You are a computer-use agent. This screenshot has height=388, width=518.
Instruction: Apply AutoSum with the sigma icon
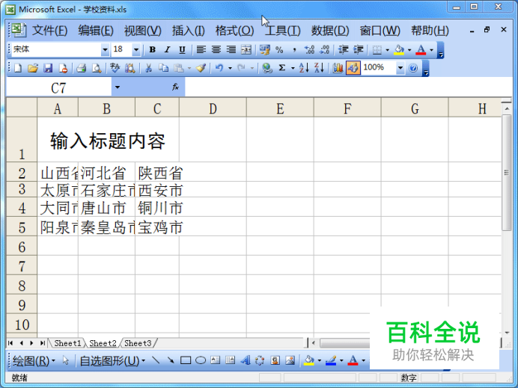281,68
